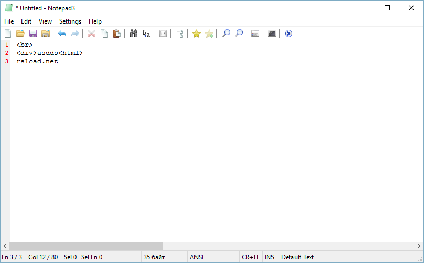Click the Save As toolbar icon
Viewport: 424px width, 263px height.
[46, 34]
